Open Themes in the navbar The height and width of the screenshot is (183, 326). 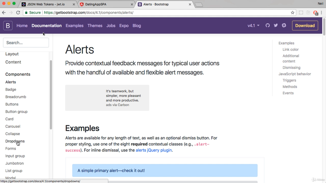pos(95,25)
